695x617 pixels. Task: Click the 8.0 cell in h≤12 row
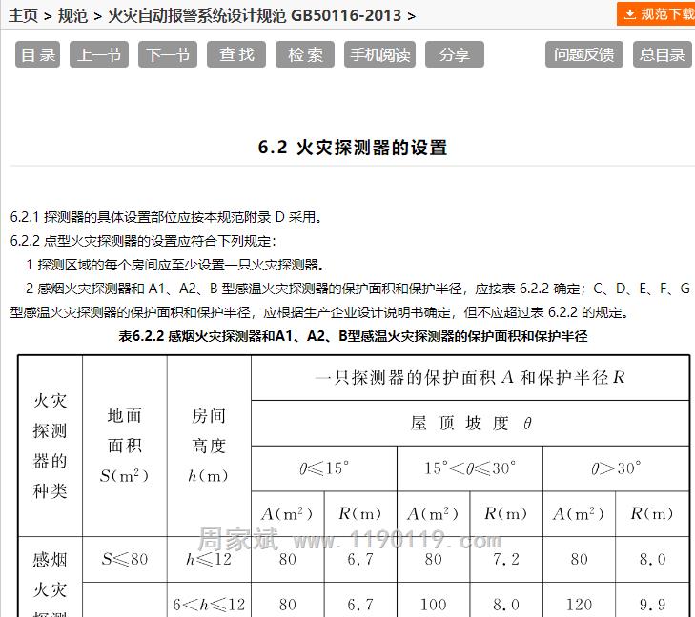click(652, 560)
